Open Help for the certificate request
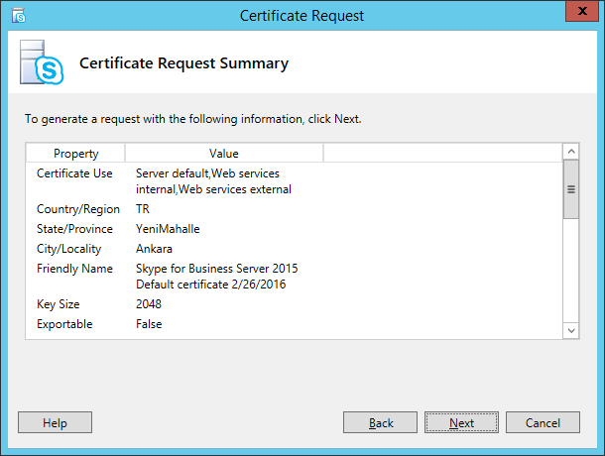Screen dimensions: 605x456 pyautogui.click(x=55, y=422)
